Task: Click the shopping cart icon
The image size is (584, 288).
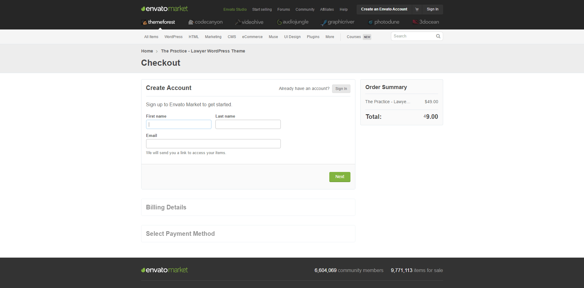Action: pyautogui.click(x=417, y=9)
